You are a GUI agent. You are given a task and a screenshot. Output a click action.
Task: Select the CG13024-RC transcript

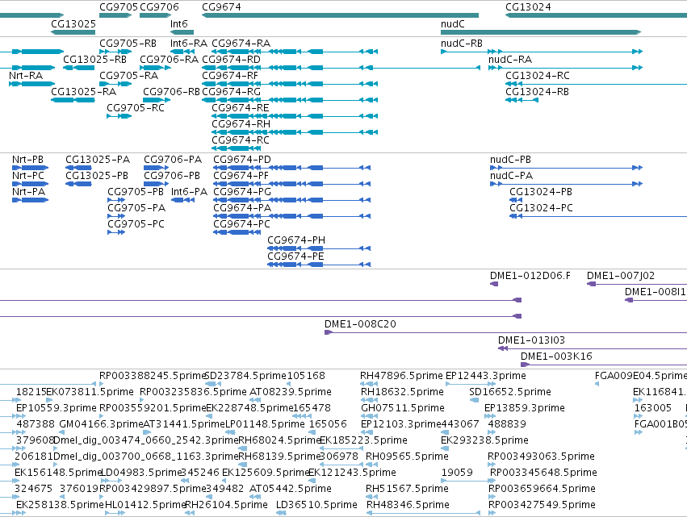coord(538,76)
